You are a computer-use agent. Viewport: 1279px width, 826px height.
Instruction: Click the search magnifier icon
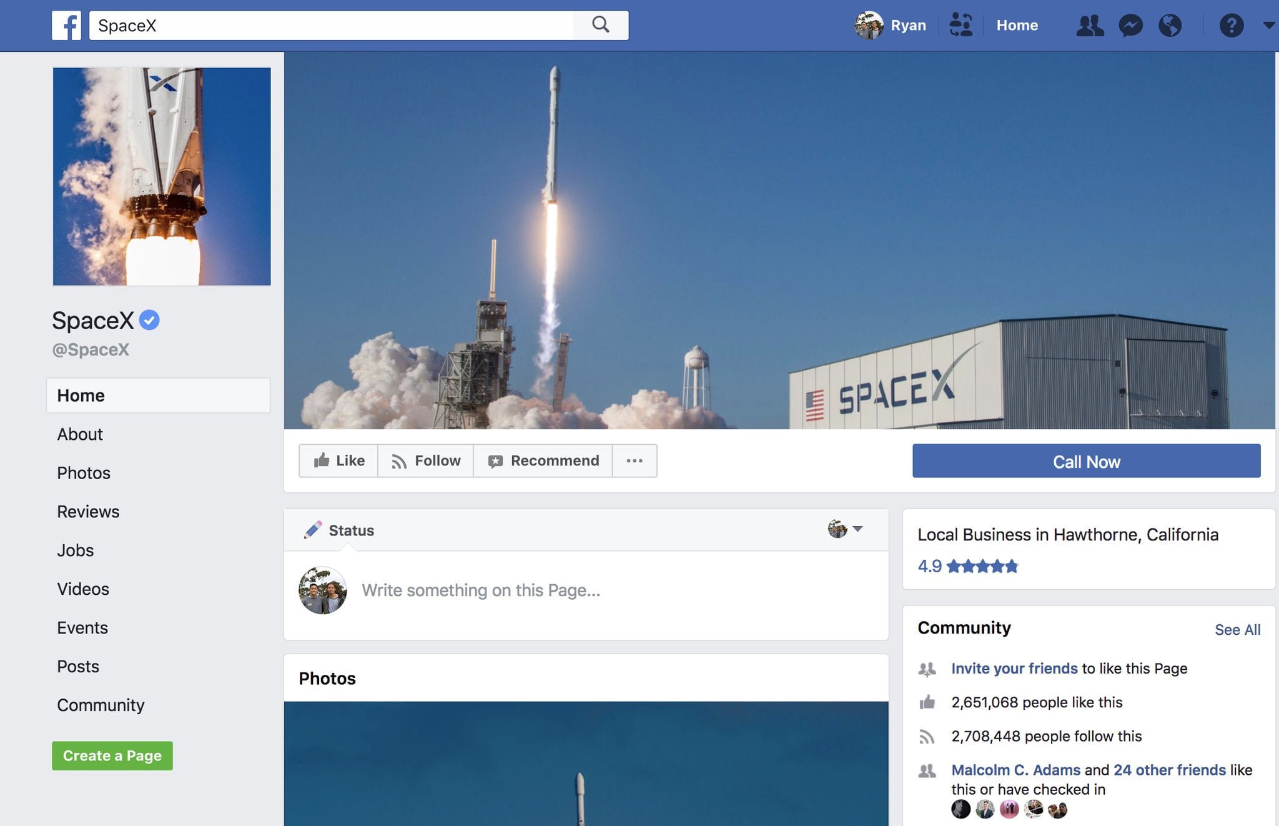click(x=600, y=25)
